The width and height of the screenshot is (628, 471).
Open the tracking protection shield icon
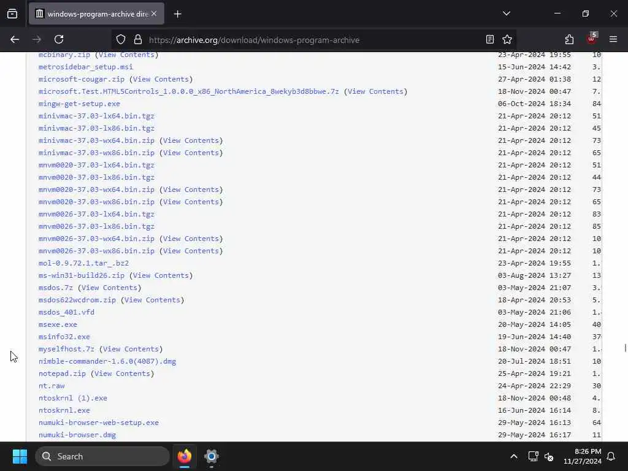pyautogui.click(x=121, y=39)
